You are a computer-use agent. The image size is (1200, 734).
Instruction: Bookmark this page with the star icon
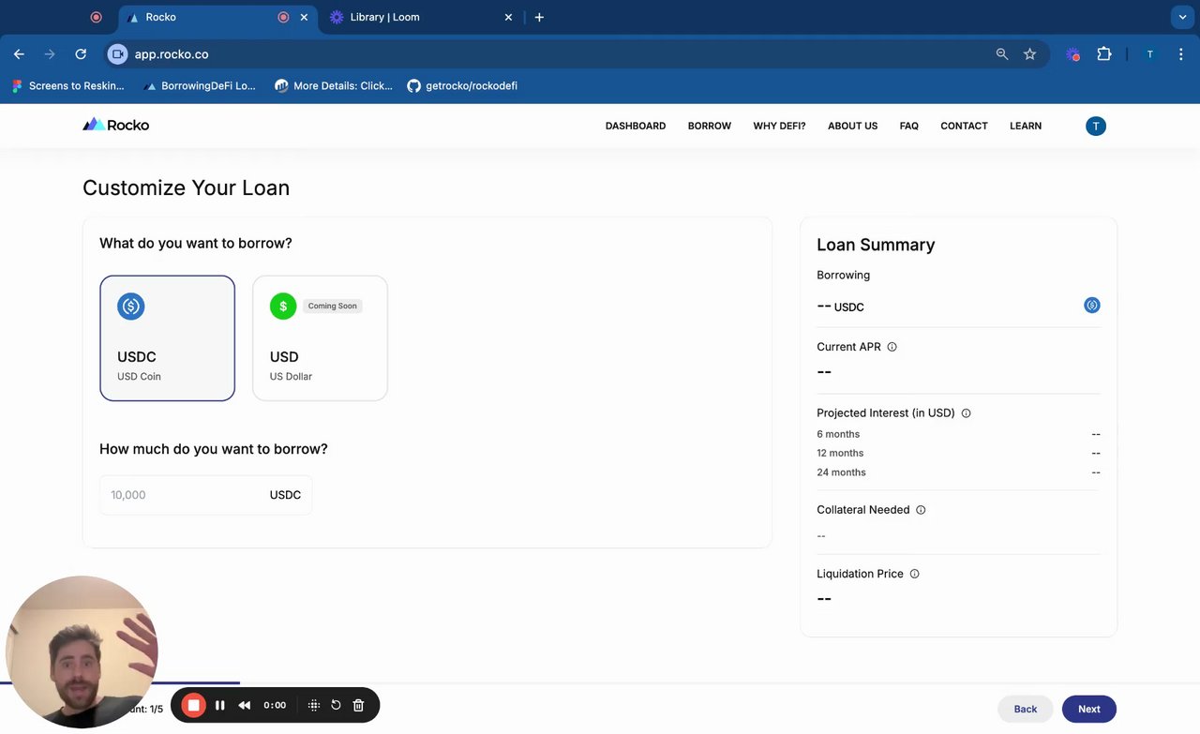(x=1029, y=54)
